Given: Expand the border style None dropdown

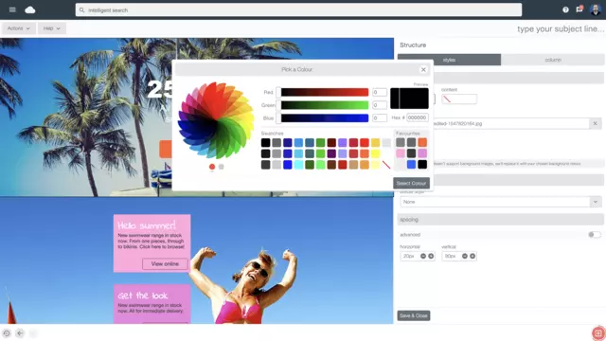Looking at the screenshot, I should pos(501,202).
